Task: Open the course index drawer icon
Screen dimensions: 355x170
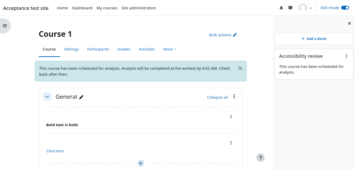Action: (x=5, y=26)
